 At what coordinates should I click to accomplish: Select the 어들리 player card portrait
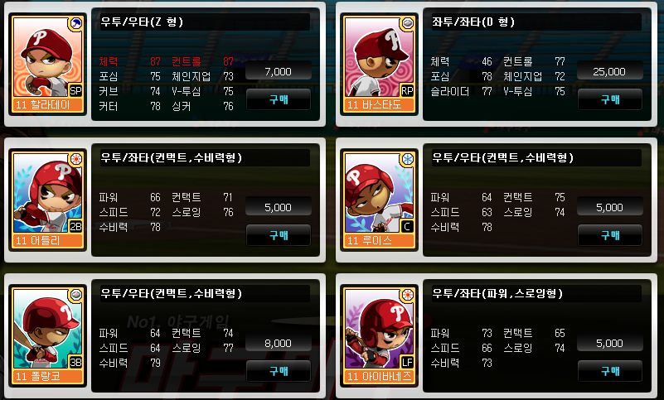pyautogui.click(x=48, y=200)
